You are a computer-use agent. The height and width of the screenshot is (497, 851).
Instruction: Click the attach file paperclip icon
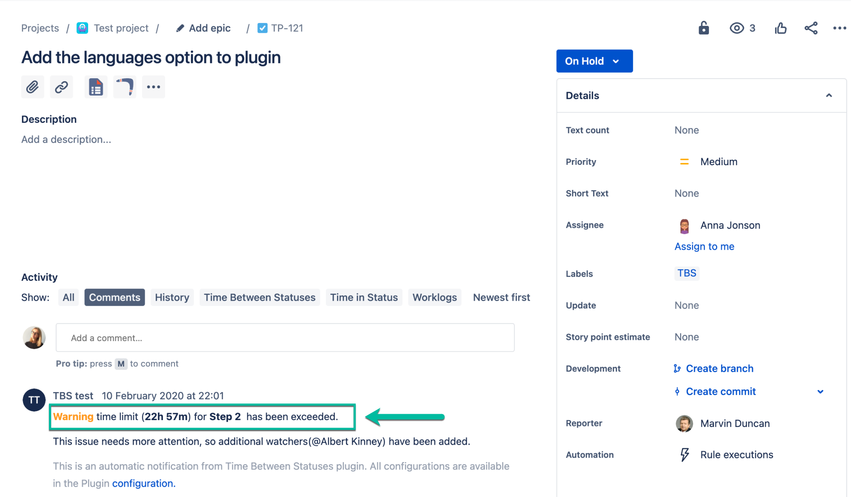pyautogui.click(x=33, y=87)
